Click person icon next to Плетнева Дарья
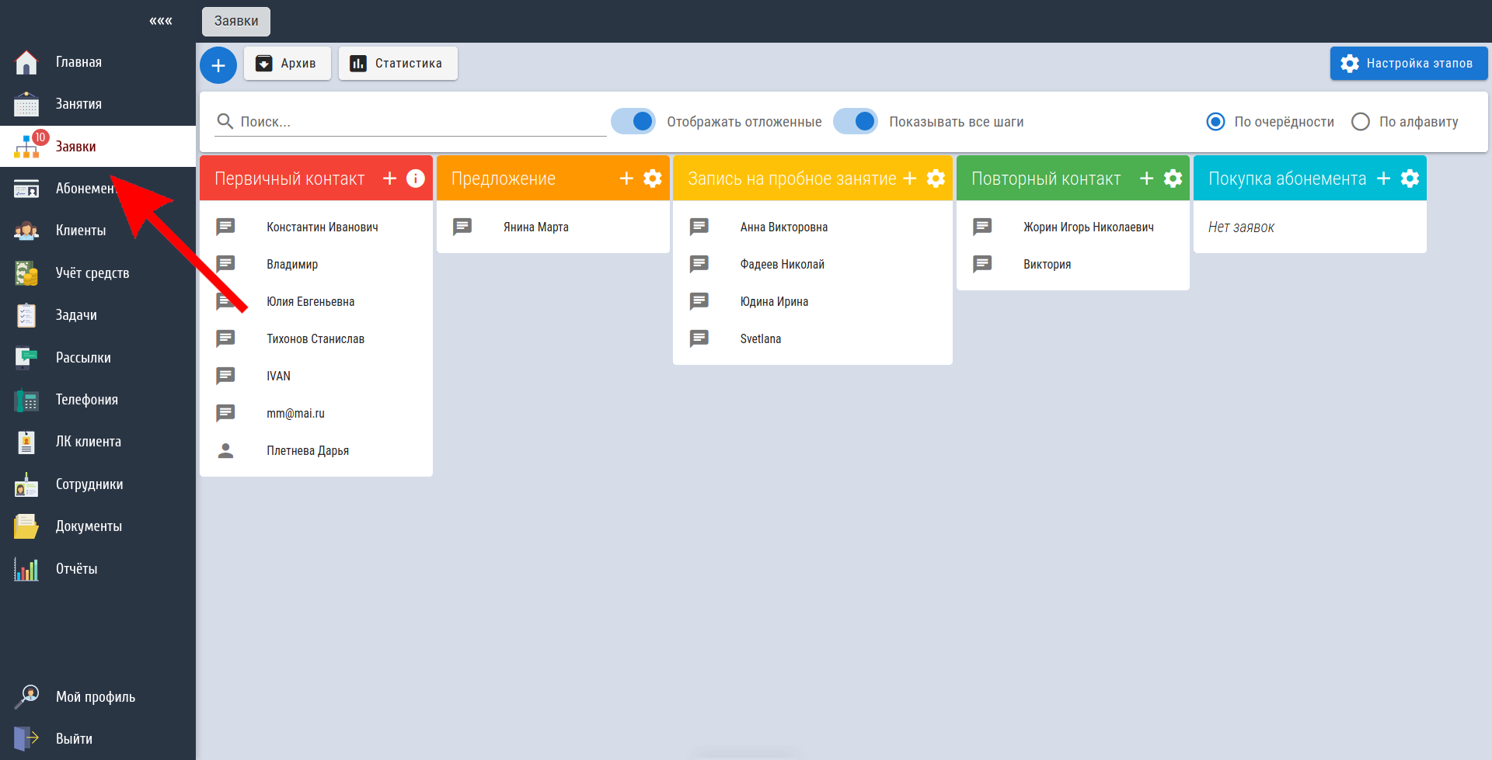The height and width of the screenshot is (760, 1492). click(x=225, y=450)
